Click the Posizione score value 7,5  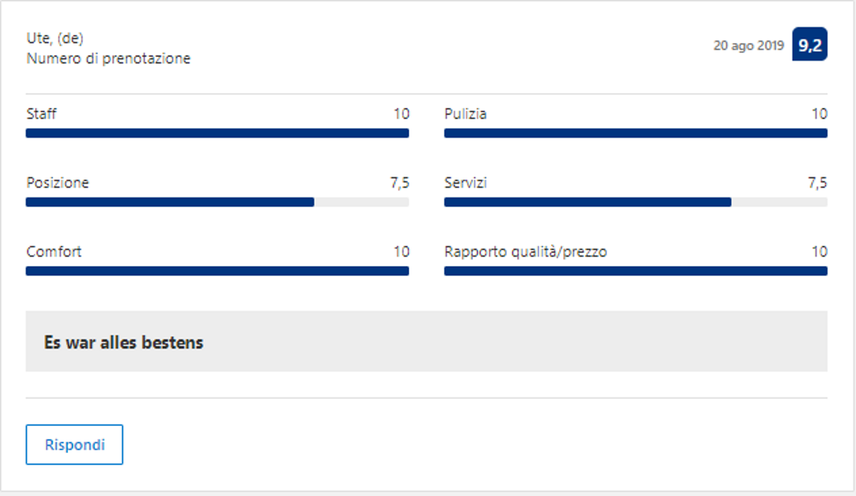[399, 183]
